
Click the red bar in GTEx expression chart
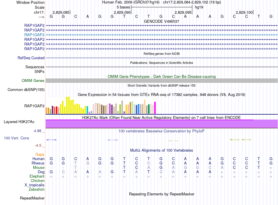click(56, 110)
